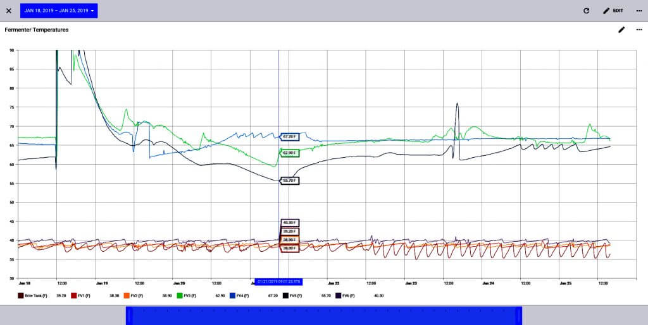Click the blue cursor timestamp label on x-axis
This screenshot has width=648, height=325.
tap(278, 281)
